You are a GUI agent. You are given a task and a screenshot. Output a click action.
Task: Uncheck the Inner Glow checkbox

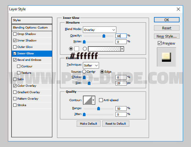point(15,54)
